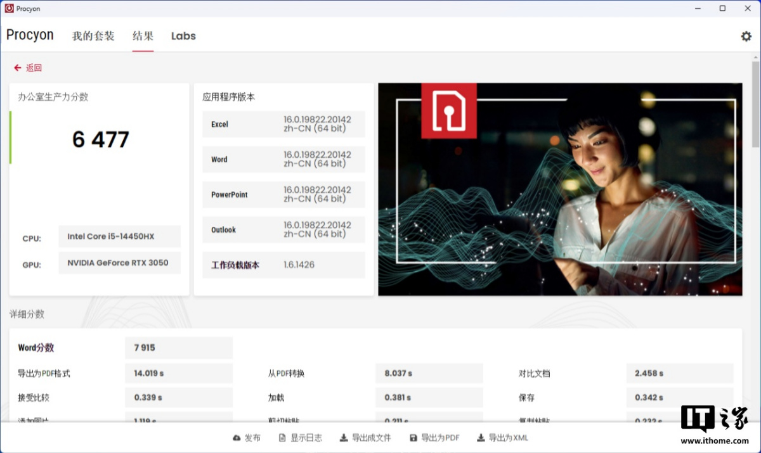Click the benchmark banner image
The height and width of the screenshot is (453, 761).
pos(560,189)
